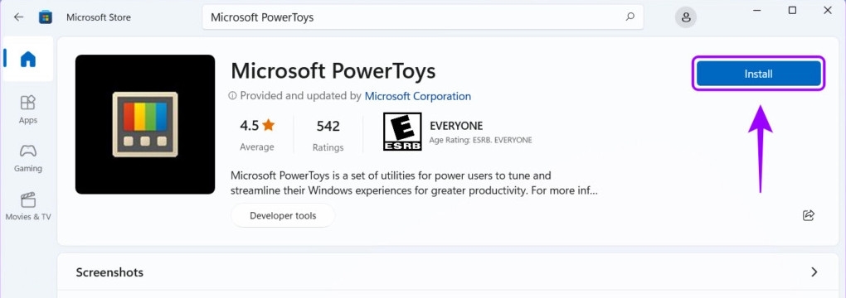Click the info icon beside Provided and updated
Viewport: 846px width, 298px height.
coord(232,96)
